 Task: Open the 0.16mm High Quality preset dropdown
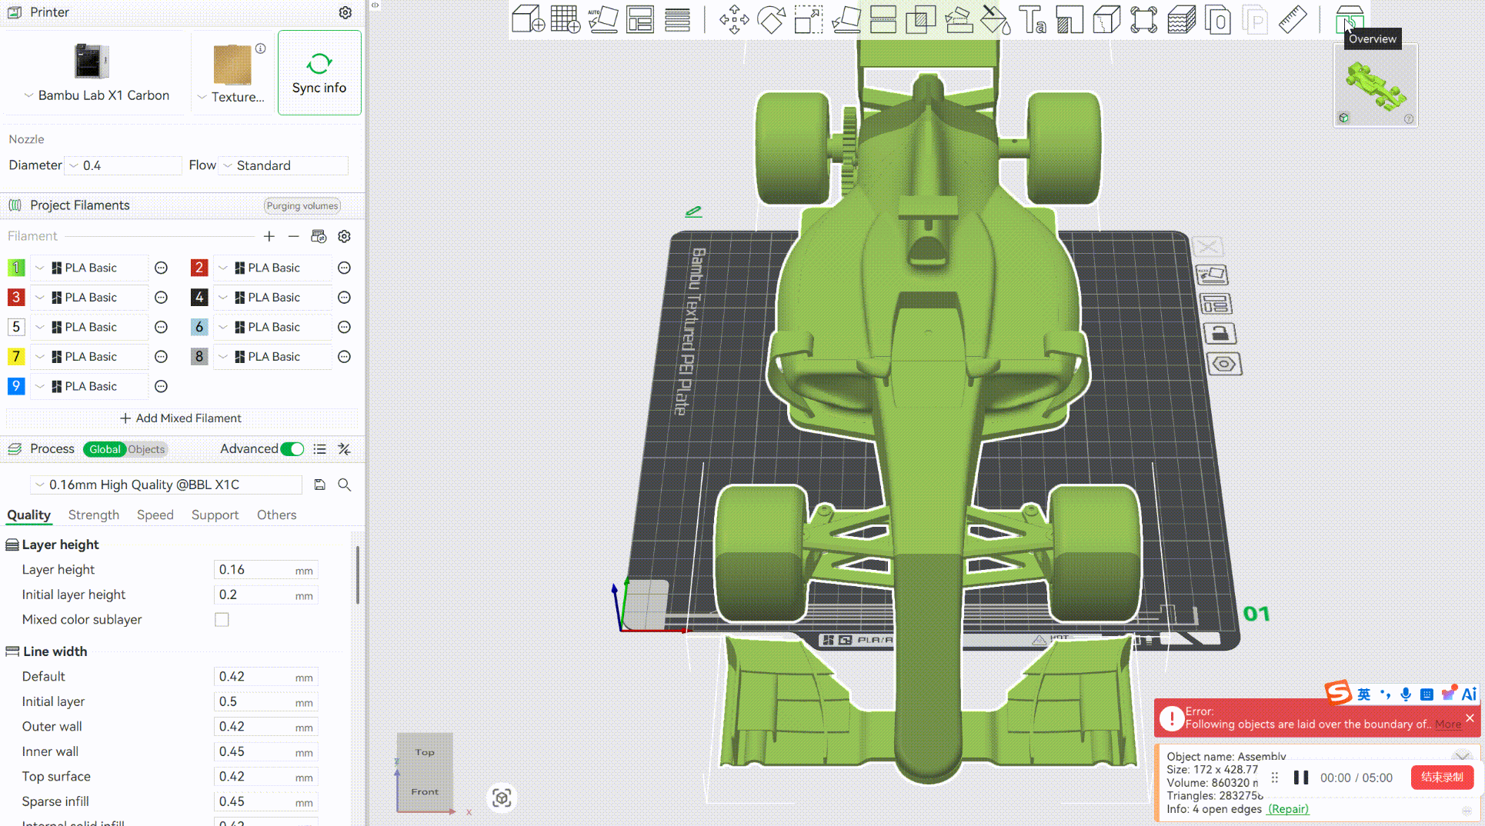point(166,485)
